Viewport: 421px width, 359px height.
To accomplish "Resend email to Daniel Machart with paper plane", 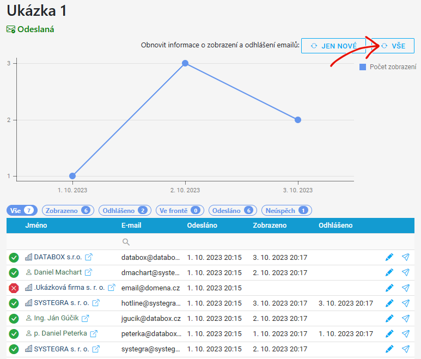I will 406,272.
